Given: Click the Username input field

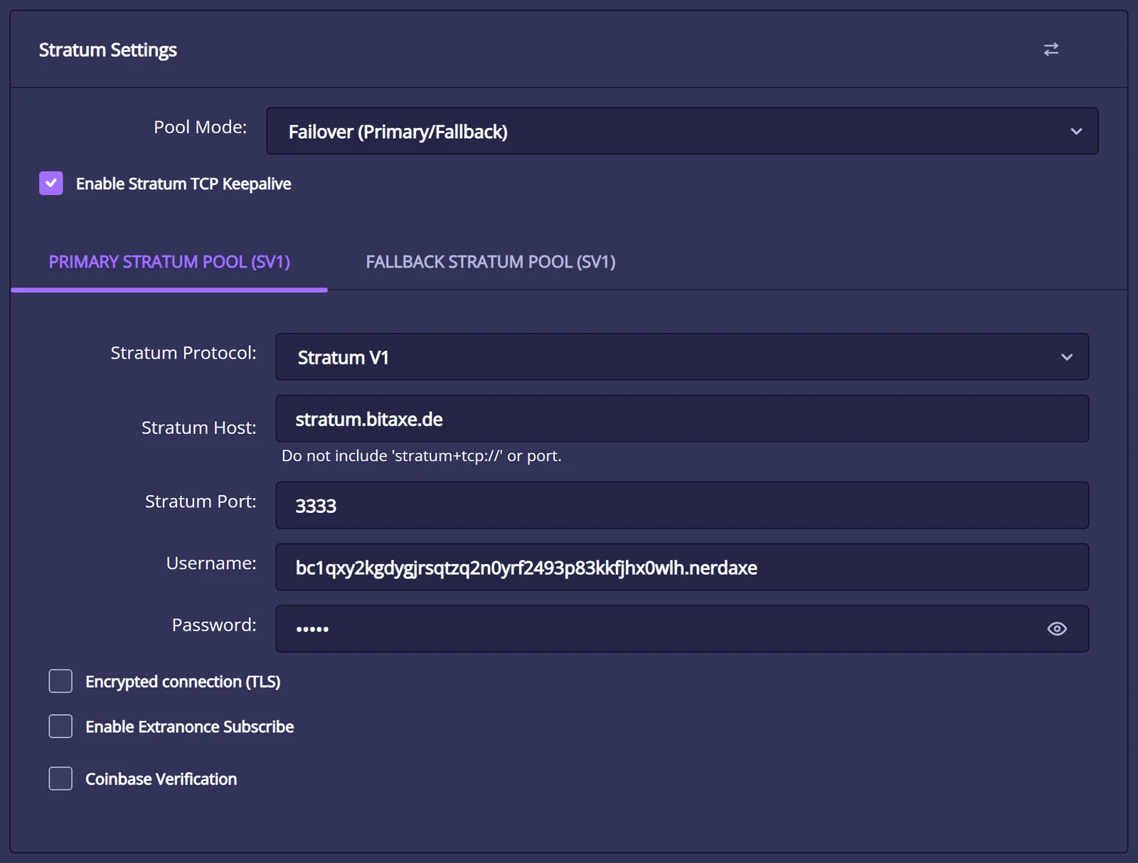Looking at the screenshot, I should point(682,567).
